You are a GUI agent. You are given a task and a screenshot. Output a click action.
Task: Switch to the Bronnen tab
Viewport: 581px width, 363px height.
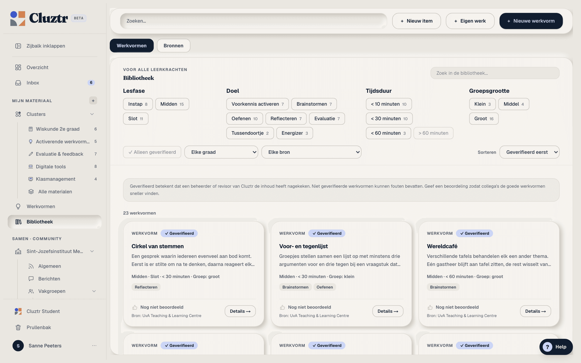173,46
